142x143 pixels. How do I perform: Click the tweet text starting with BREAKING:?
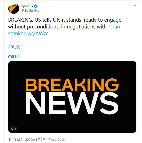pyautogui.click(x=65, y=23)
